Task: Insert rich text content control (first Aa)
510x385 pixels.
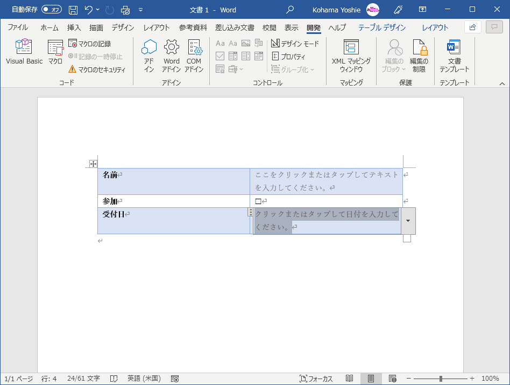Action: pyautogui.click(x=220, y=43)
